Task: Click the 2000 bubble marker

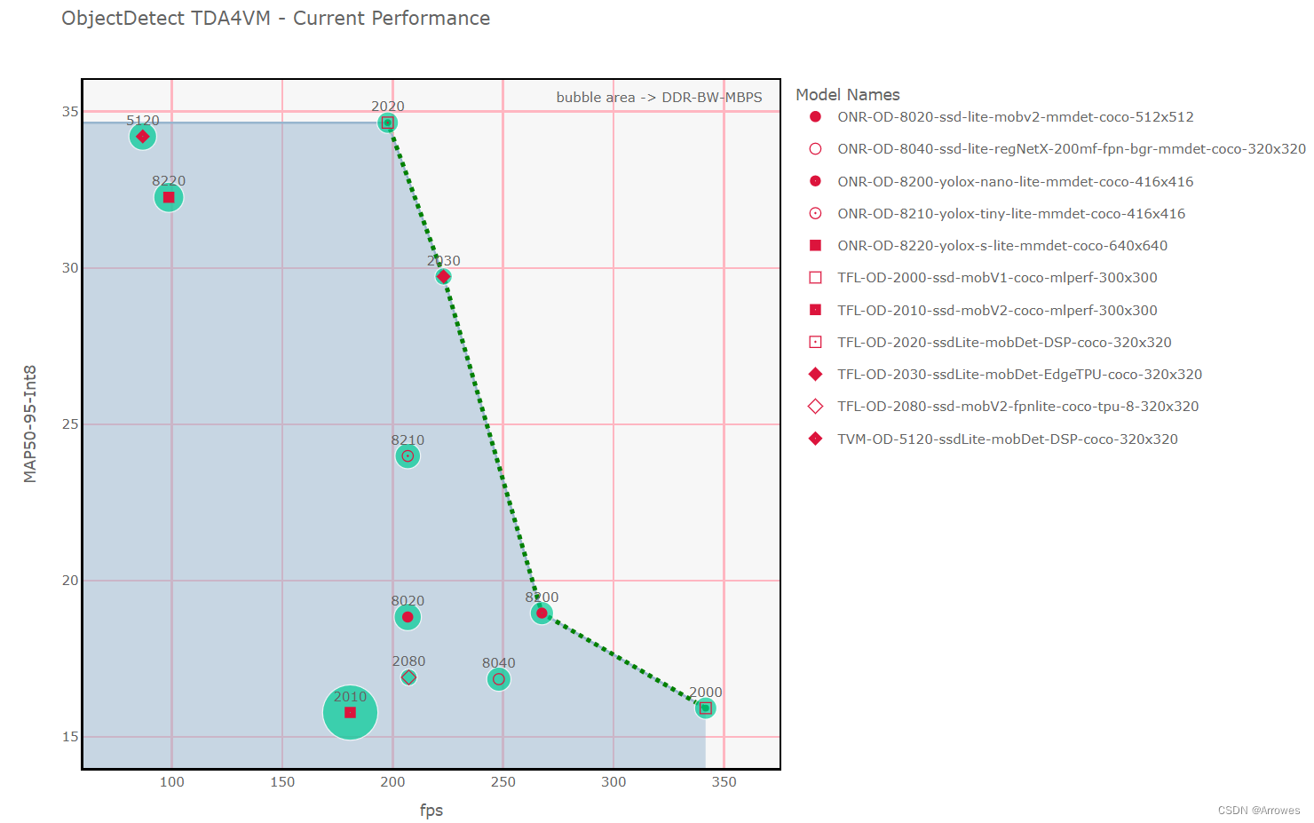Action: tap(705, 708)
